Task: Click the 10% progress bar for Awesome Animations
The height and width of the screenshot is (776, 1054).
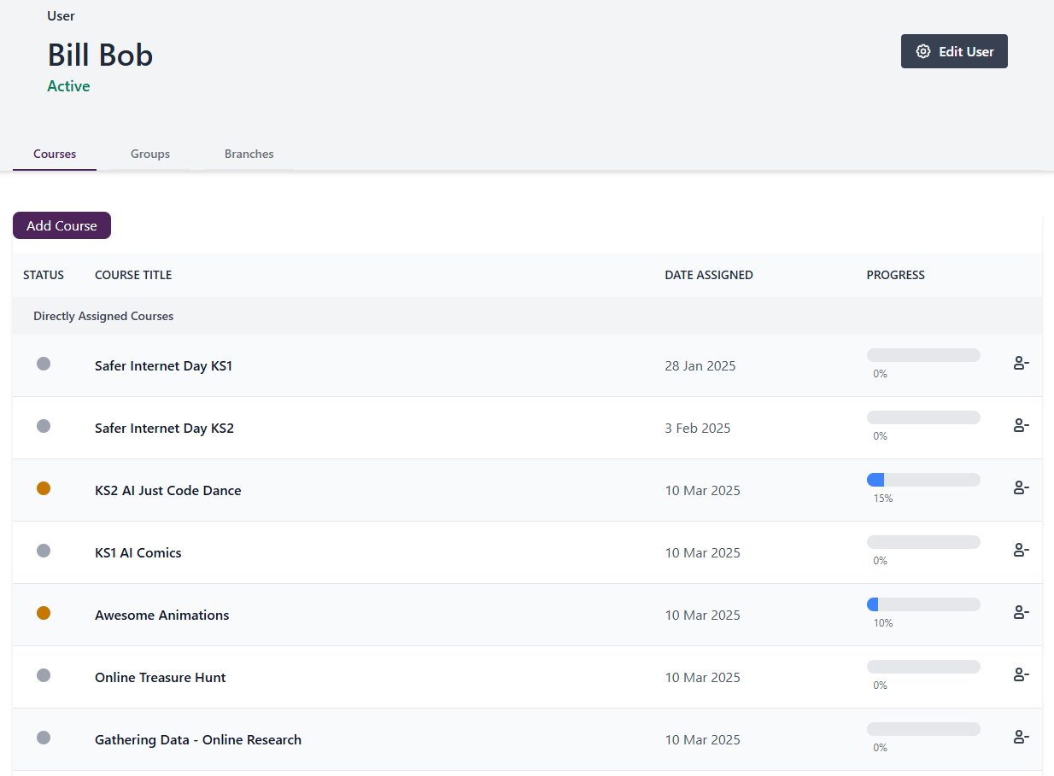Action: 923,604
